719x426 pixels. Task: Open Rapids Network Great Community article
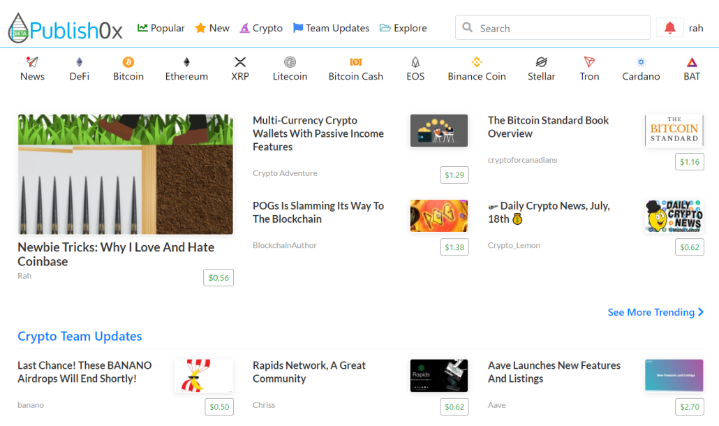(x=309, y=372)
